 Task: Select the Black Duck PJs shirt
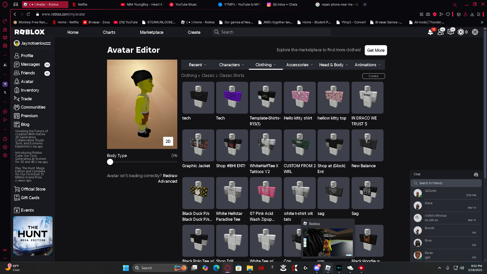tap(198, 193)
